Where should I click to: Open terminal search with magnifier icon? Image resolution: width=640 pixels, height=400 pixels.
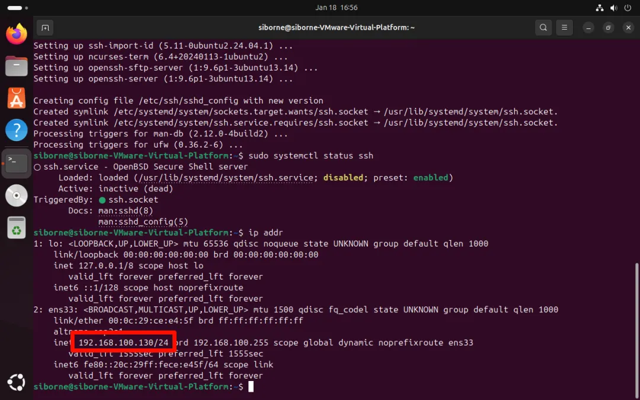543,28
